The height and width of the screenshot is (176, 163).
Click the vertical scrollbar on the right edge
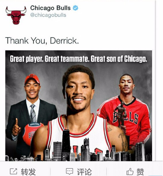coord(156,81)
